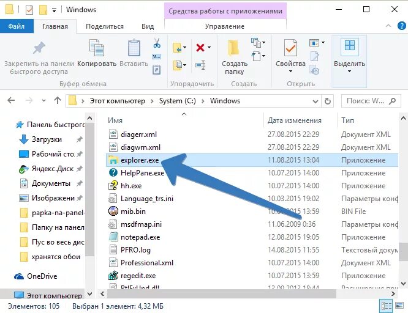Viewport: 408px width, 313px height.
Task: Select the HelpPane.exe file
Action: click(142, 173)
